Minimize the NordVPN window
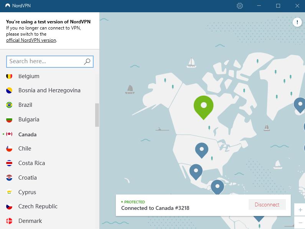 [x=259, y=6]
